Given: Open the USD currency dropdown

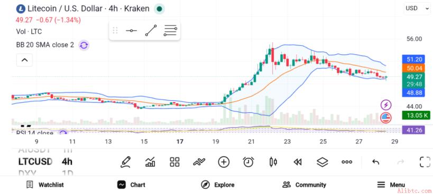Looking at the screenshot, I should [x=417, y=8].
